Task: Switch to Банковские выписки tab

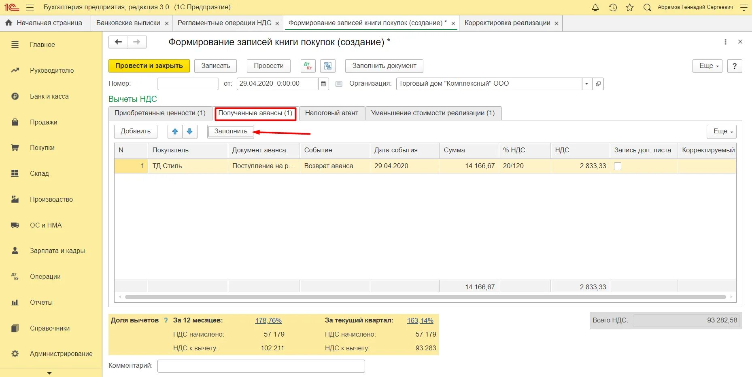Action: pyautogui.click(x=128, y=23)
